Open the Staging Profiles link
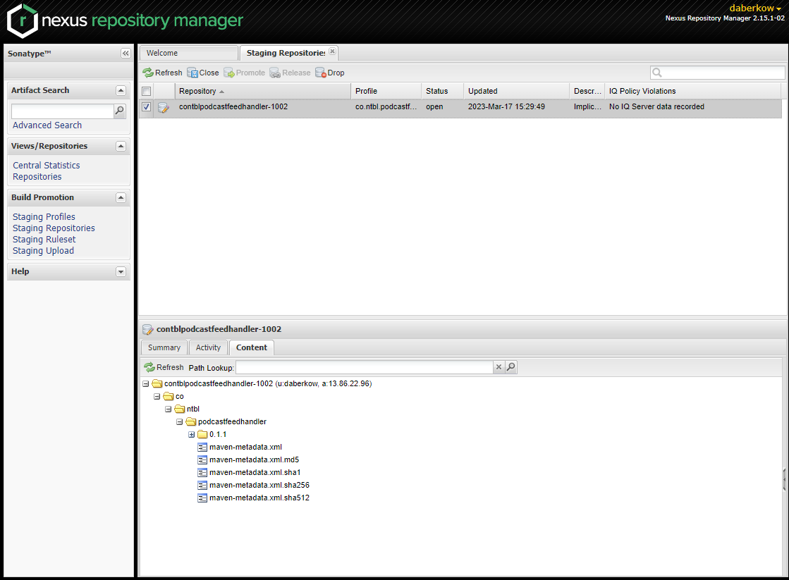Viewport: 789px width, 580px height. 44,217
